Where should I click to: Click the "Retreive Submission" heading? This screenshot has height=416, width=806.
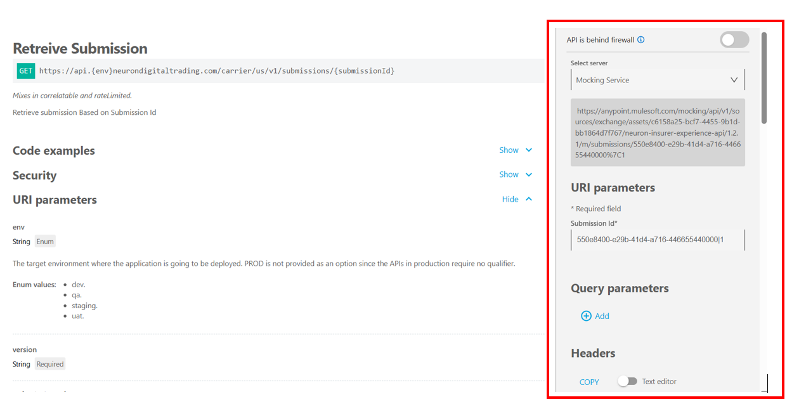click(79, 48)
